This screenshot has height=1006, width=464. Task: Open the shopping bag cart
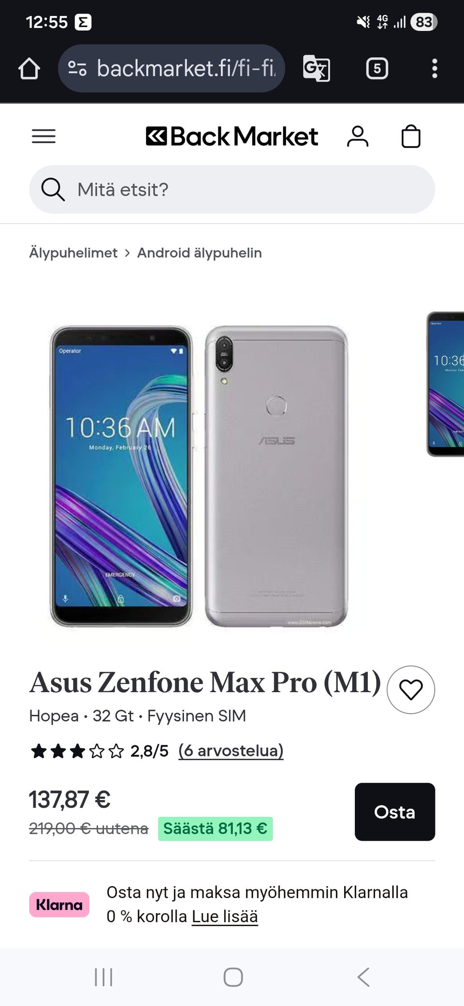click(411, 136)
